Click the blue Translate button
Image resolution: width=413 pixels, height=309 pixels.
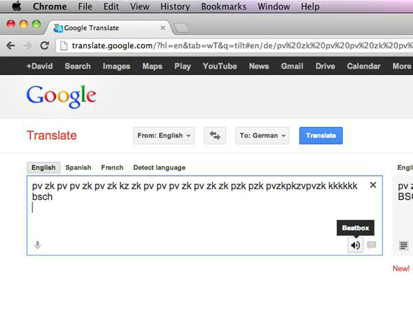[321, 135]
